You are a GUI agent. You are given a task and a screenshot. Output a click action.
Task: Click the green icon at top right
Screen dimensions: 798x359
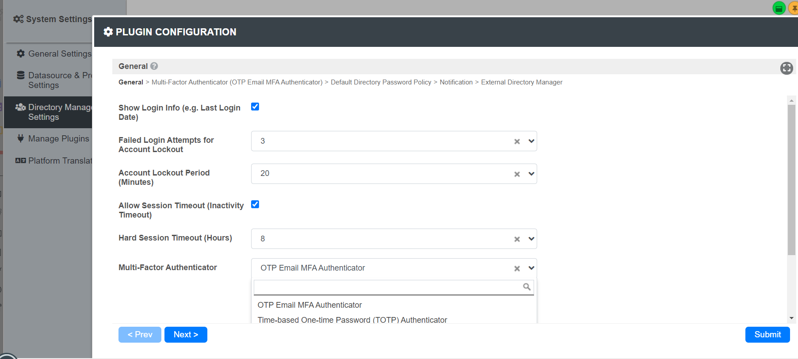[x=779, y=8]
